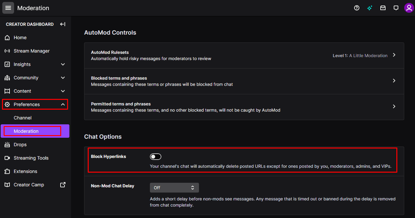Open Drops via its gift box icon
415x218 pixels.
(7, 145)
